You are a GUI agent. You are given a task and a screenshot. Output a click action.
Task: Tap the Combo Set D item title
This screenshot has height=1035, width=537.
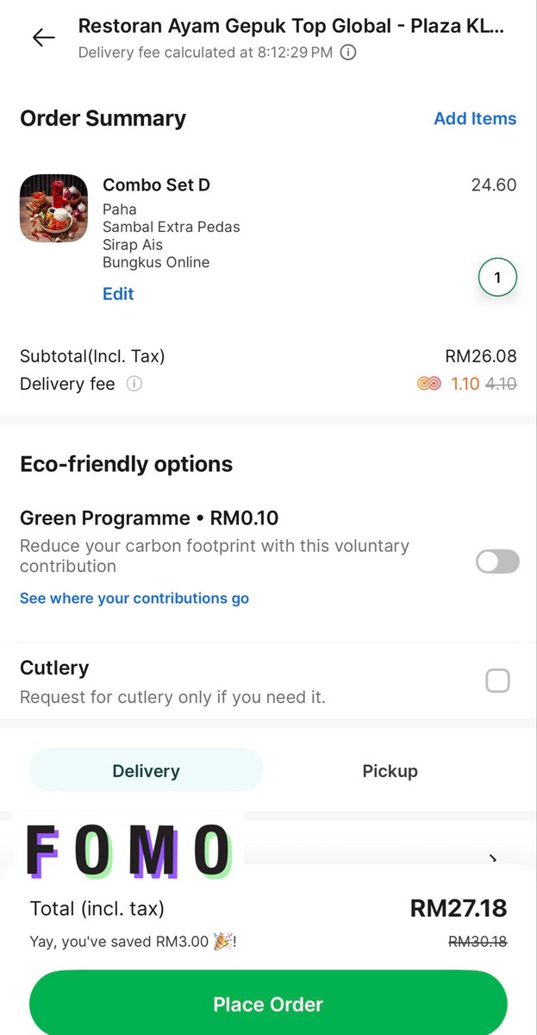coord(156,185)
